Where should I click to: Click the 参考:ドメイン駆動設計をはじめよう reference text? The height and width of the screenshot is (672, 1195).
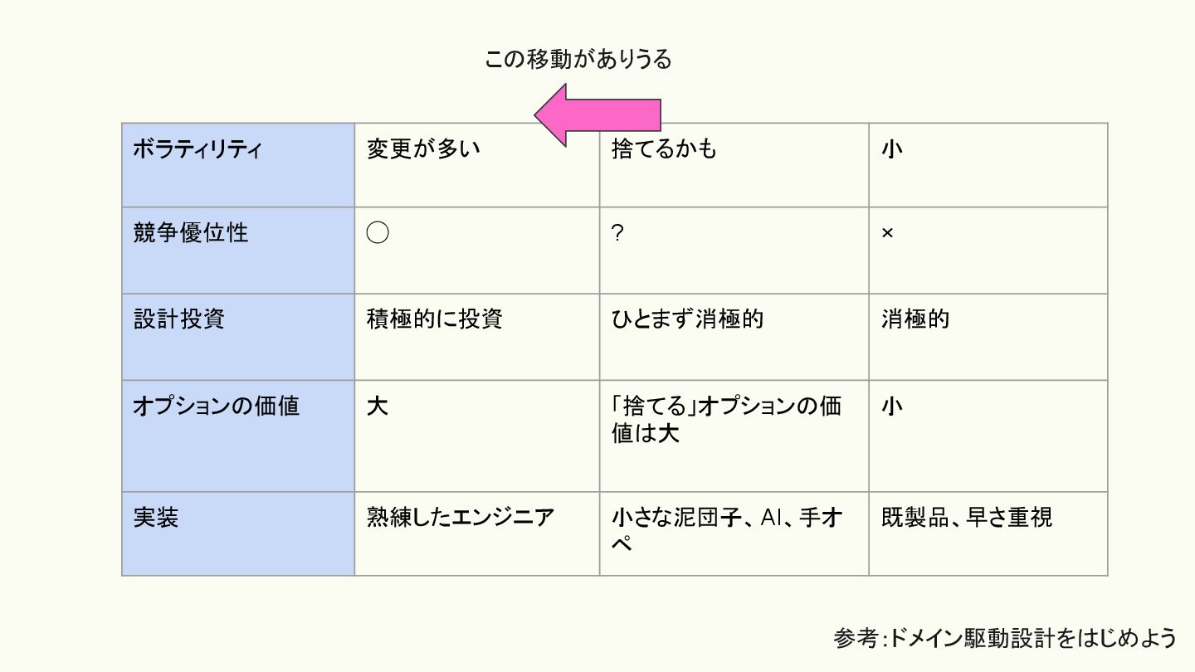pyautogui.click(x=1005, y=638)
